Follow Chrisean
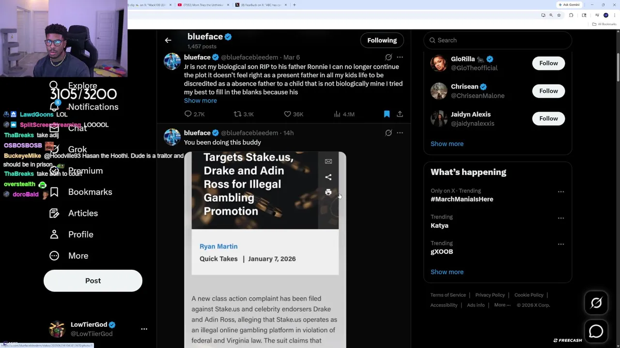This screenshot has height=348, width=620. click(548, 91)
